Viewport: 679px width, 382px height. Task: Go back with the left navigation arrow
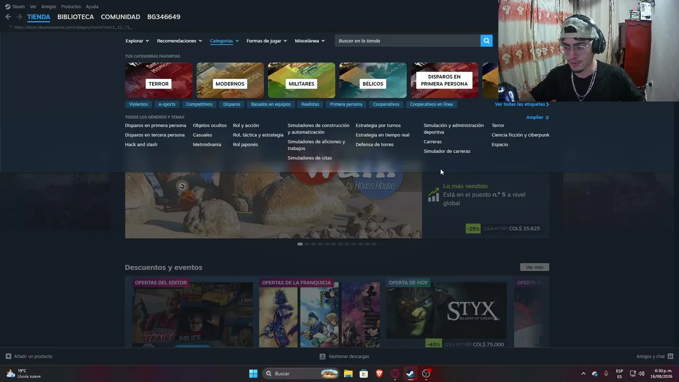tap(8, 17)
